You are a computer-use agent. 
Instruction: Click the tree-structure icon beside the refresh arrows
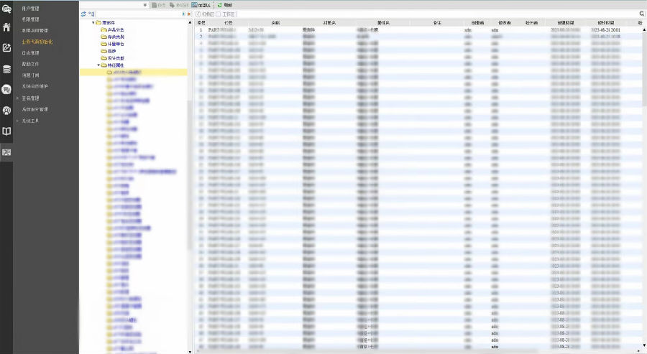[91, 14]
